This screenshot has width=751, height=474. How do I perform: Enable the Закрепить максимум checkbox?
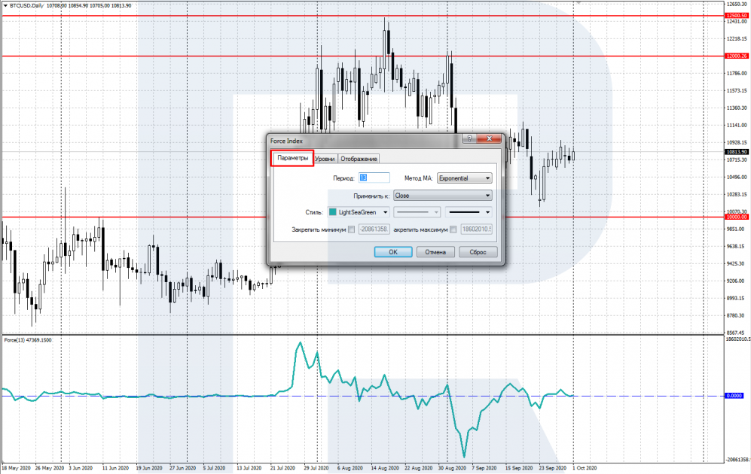[x=453, y=229]
